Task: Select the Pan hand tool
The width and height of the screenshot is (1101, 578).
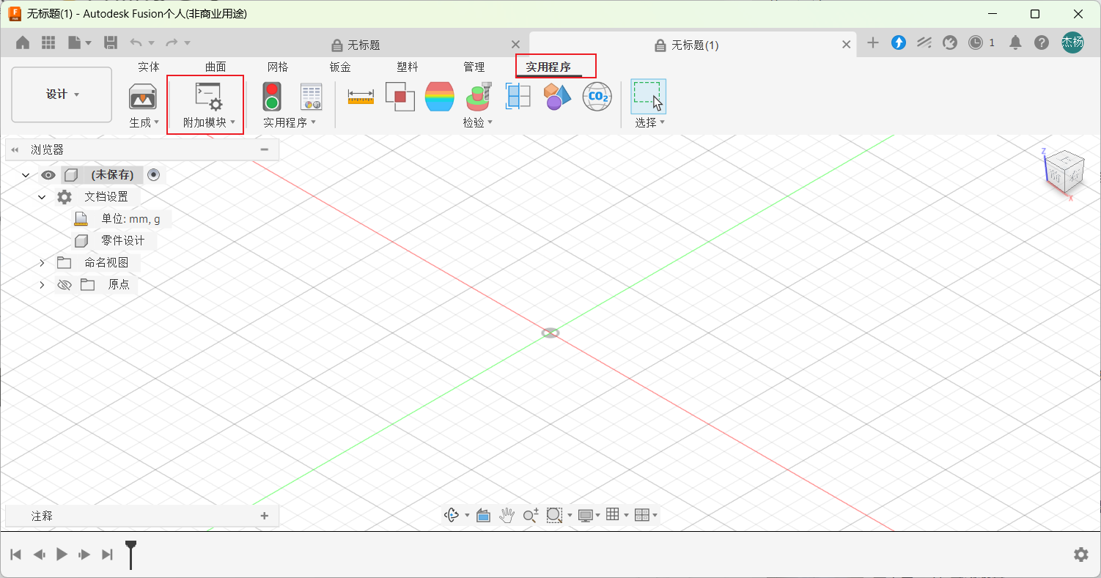Action: click(x=507, y=515)
